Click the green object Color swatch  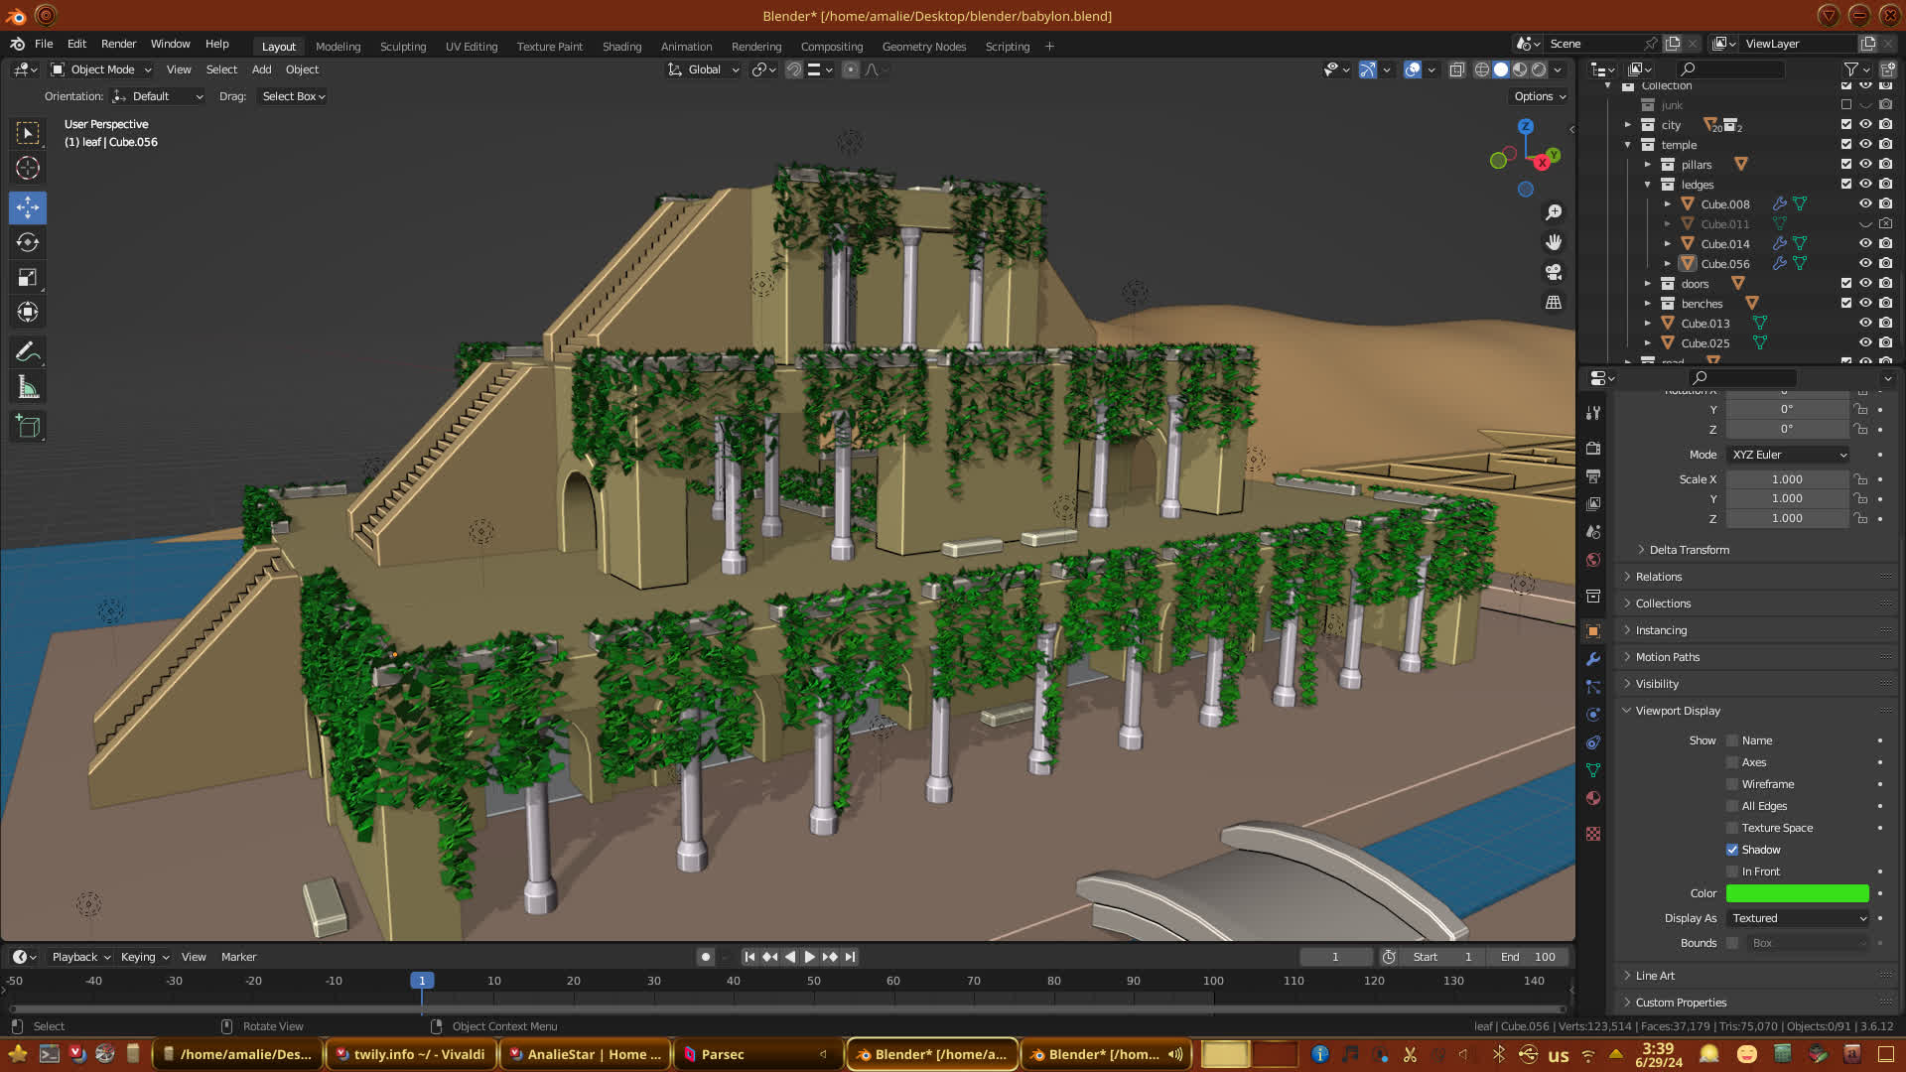1797,893
